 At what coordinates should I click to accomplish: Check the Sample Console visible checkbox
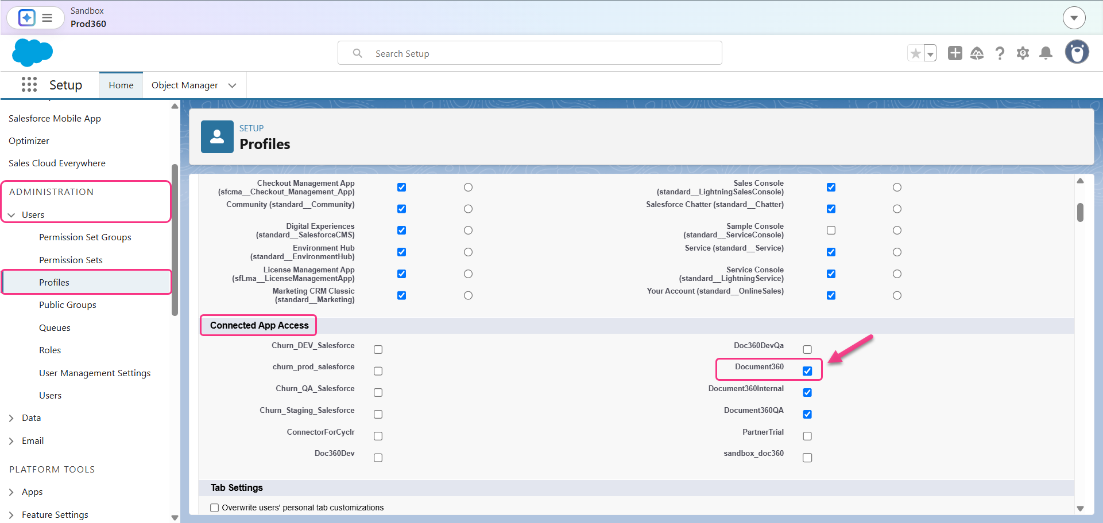pos(831,231)
